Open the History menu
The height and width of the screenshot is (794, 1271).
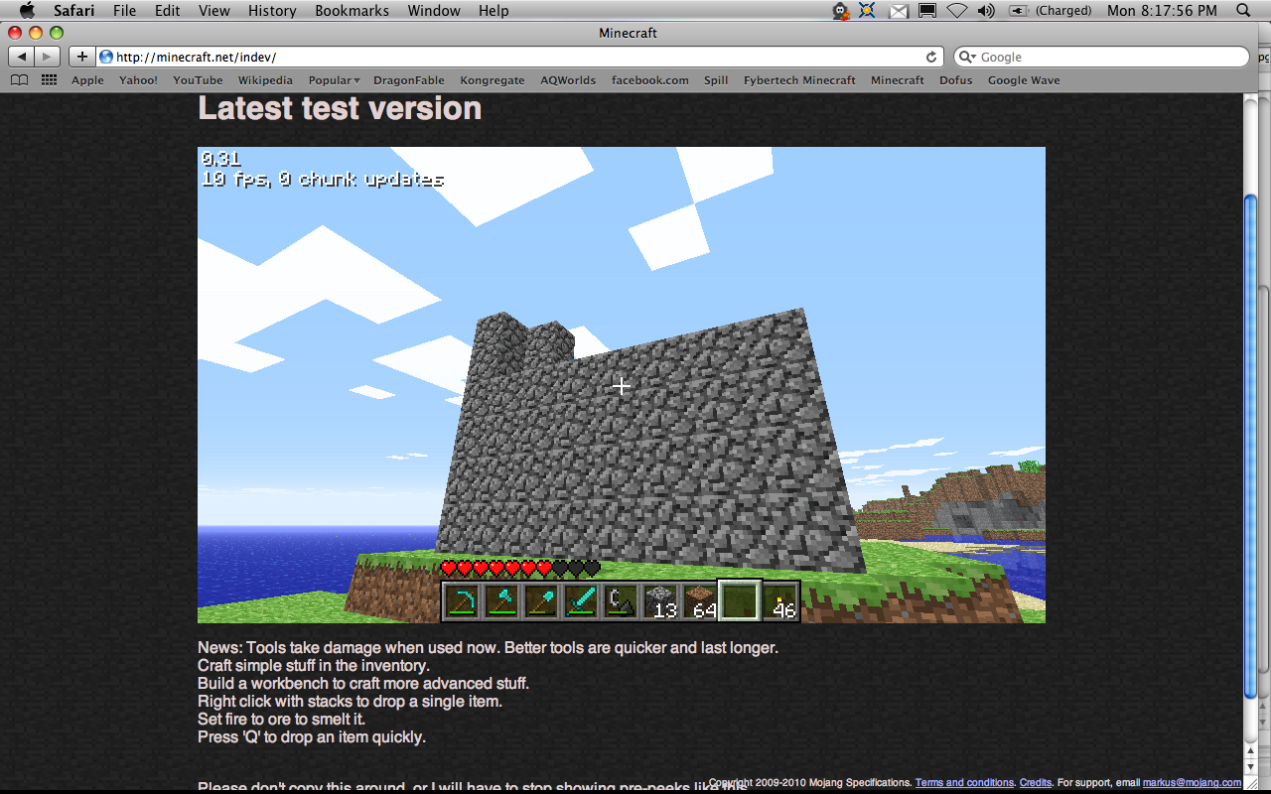(x=272, y=10)
